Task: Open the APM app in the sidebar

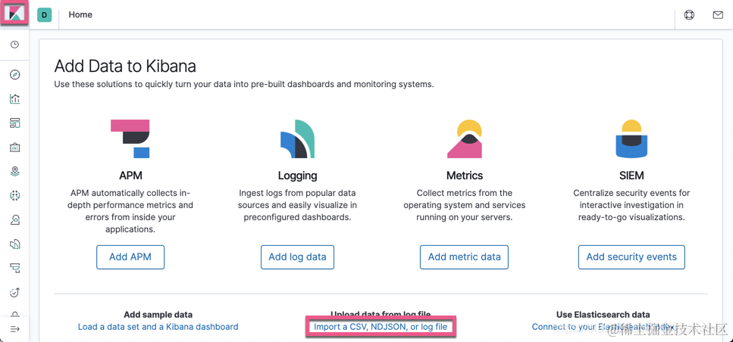Action: click(x=15, y=268)
